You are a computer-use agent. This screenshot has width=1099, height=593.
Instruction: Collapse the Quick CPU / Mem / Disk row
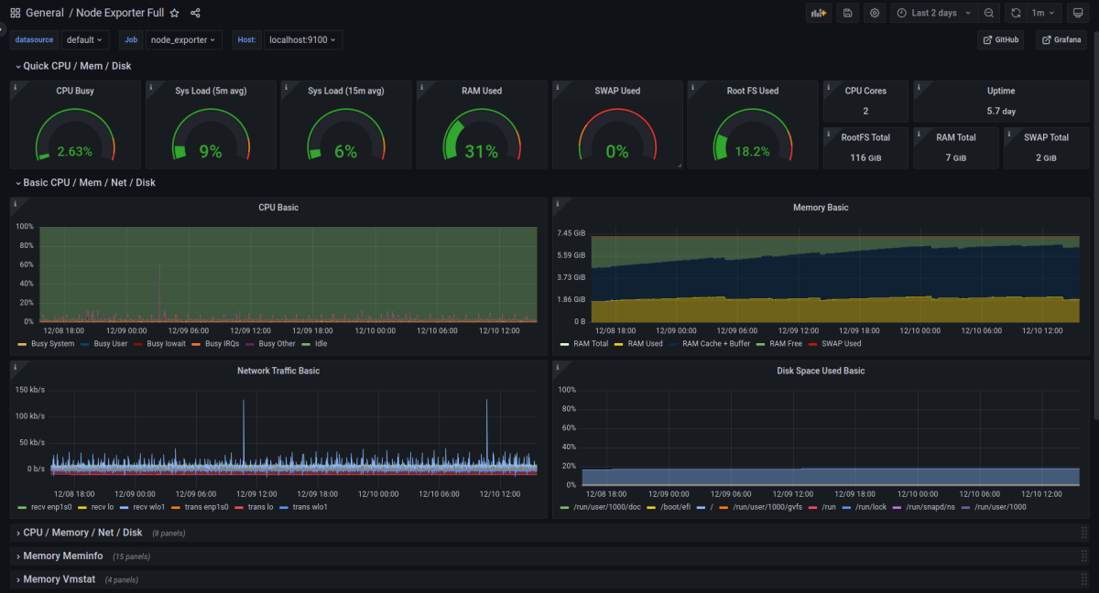click(77, 66)
